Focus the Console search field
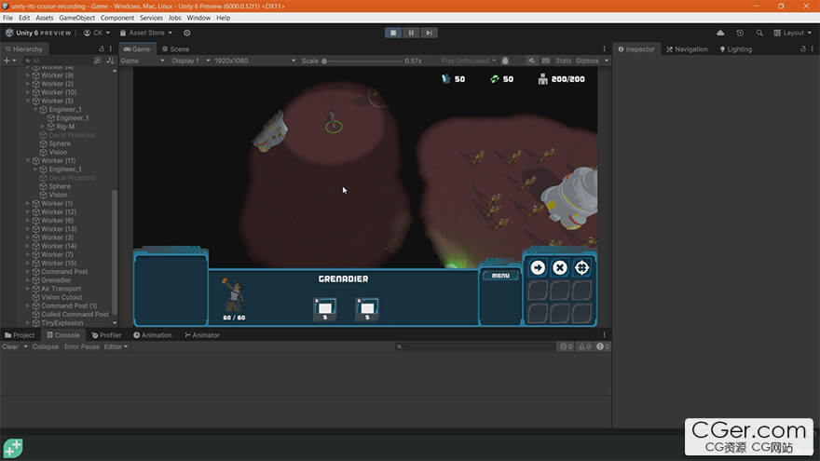 [x=475, y=346]
